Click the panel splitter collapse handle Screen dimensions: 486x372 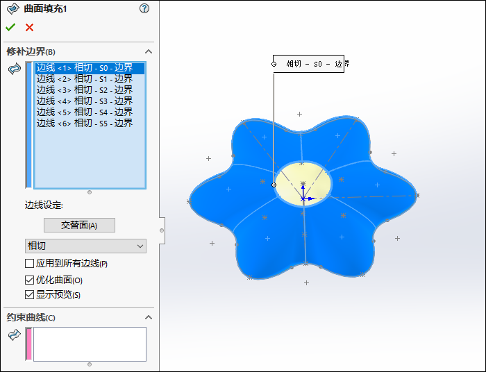pos(162,230)
